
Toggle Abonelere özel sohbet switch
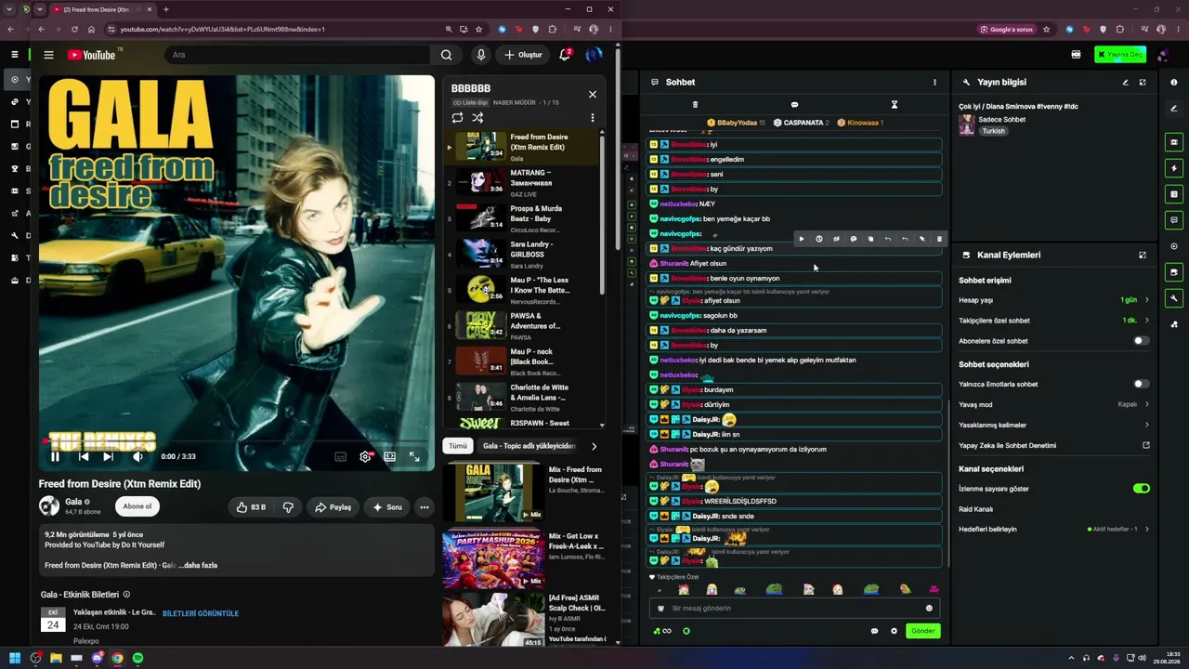[x=1142, y=341]
